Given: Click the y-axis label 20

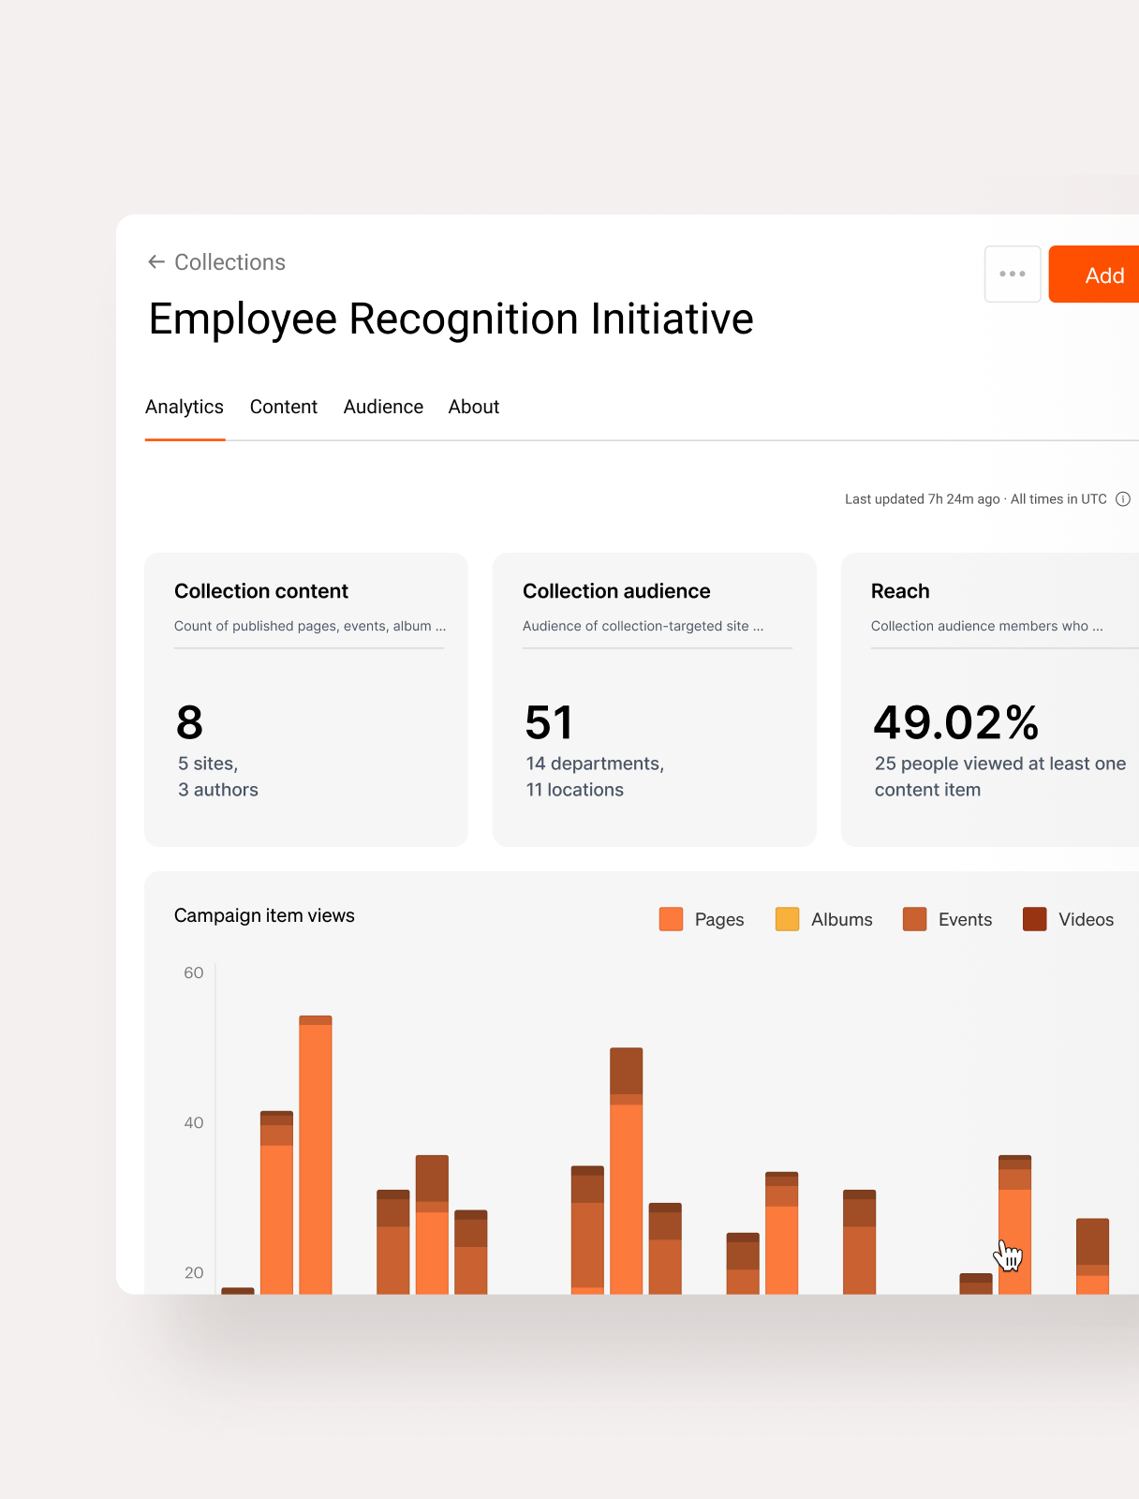Looking at the screenshot, I should 194,1272.
